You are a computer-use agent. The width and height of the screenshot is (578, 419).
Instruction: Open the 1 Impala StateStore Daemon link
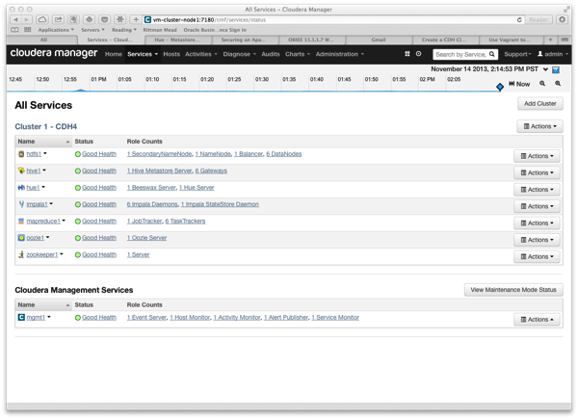click(x=220, y=204)
